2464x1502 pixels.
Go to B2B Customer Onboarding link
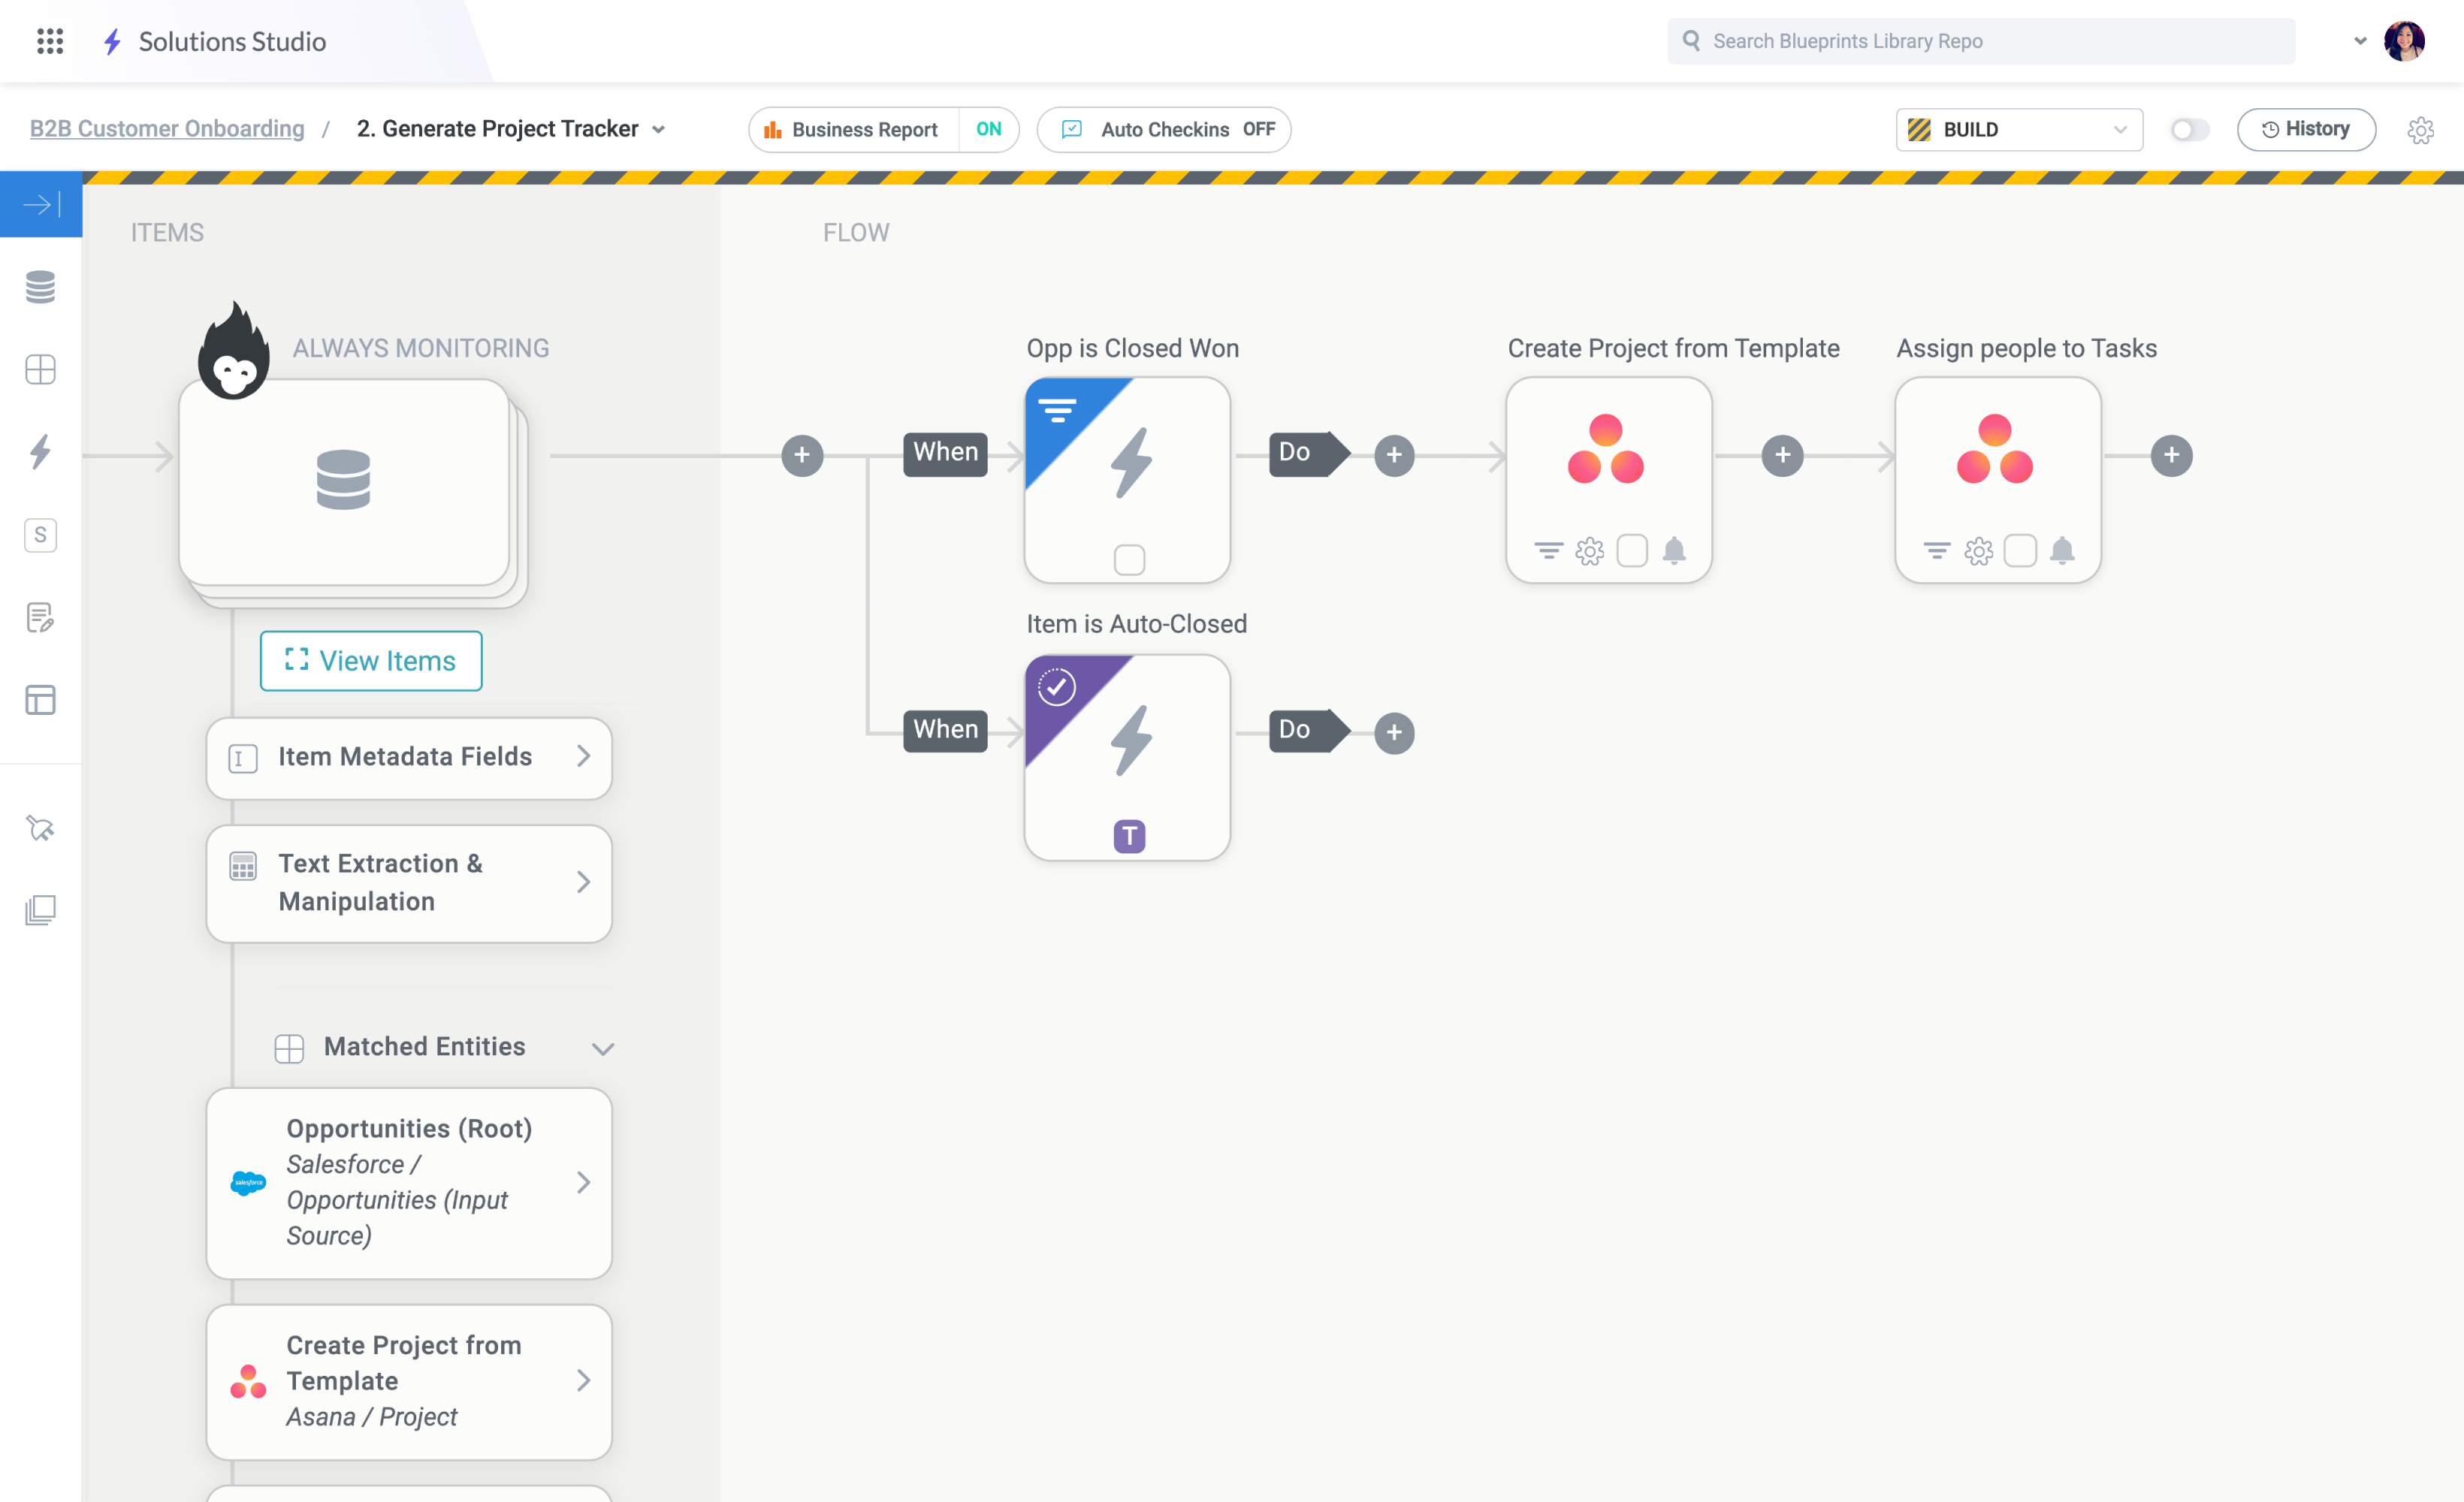coord(167,129)
